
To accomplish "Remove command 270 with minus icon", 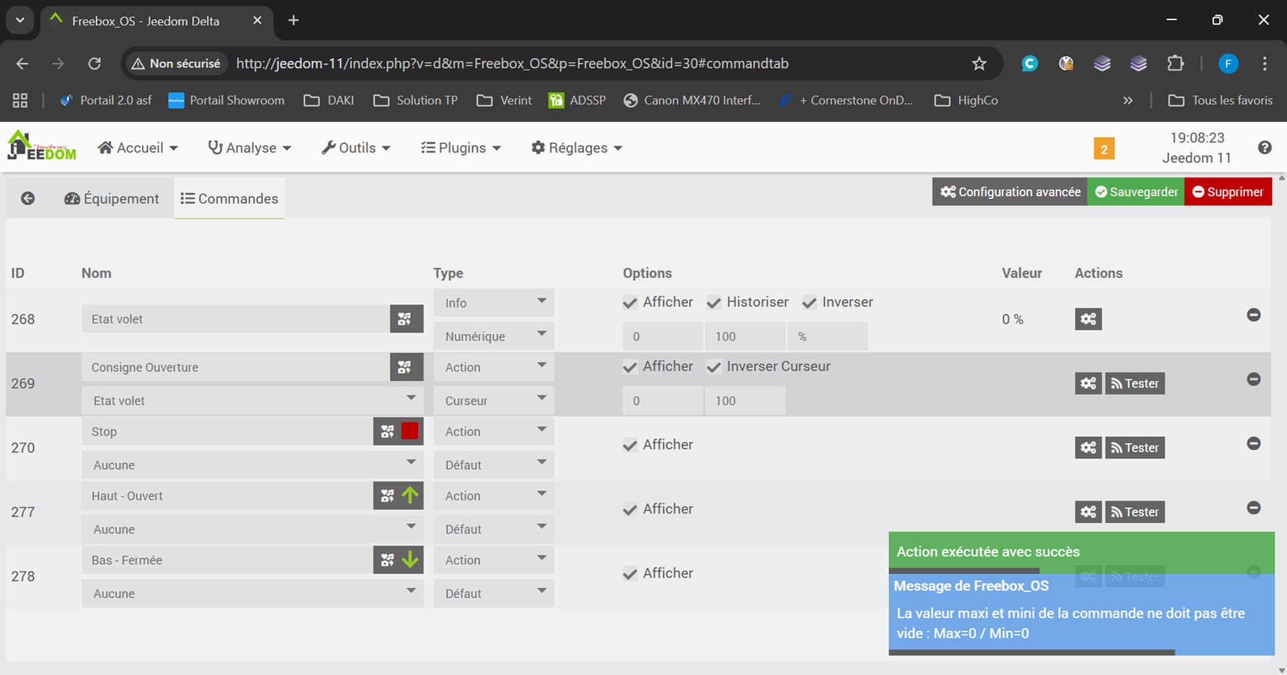I will point(1253,444).
